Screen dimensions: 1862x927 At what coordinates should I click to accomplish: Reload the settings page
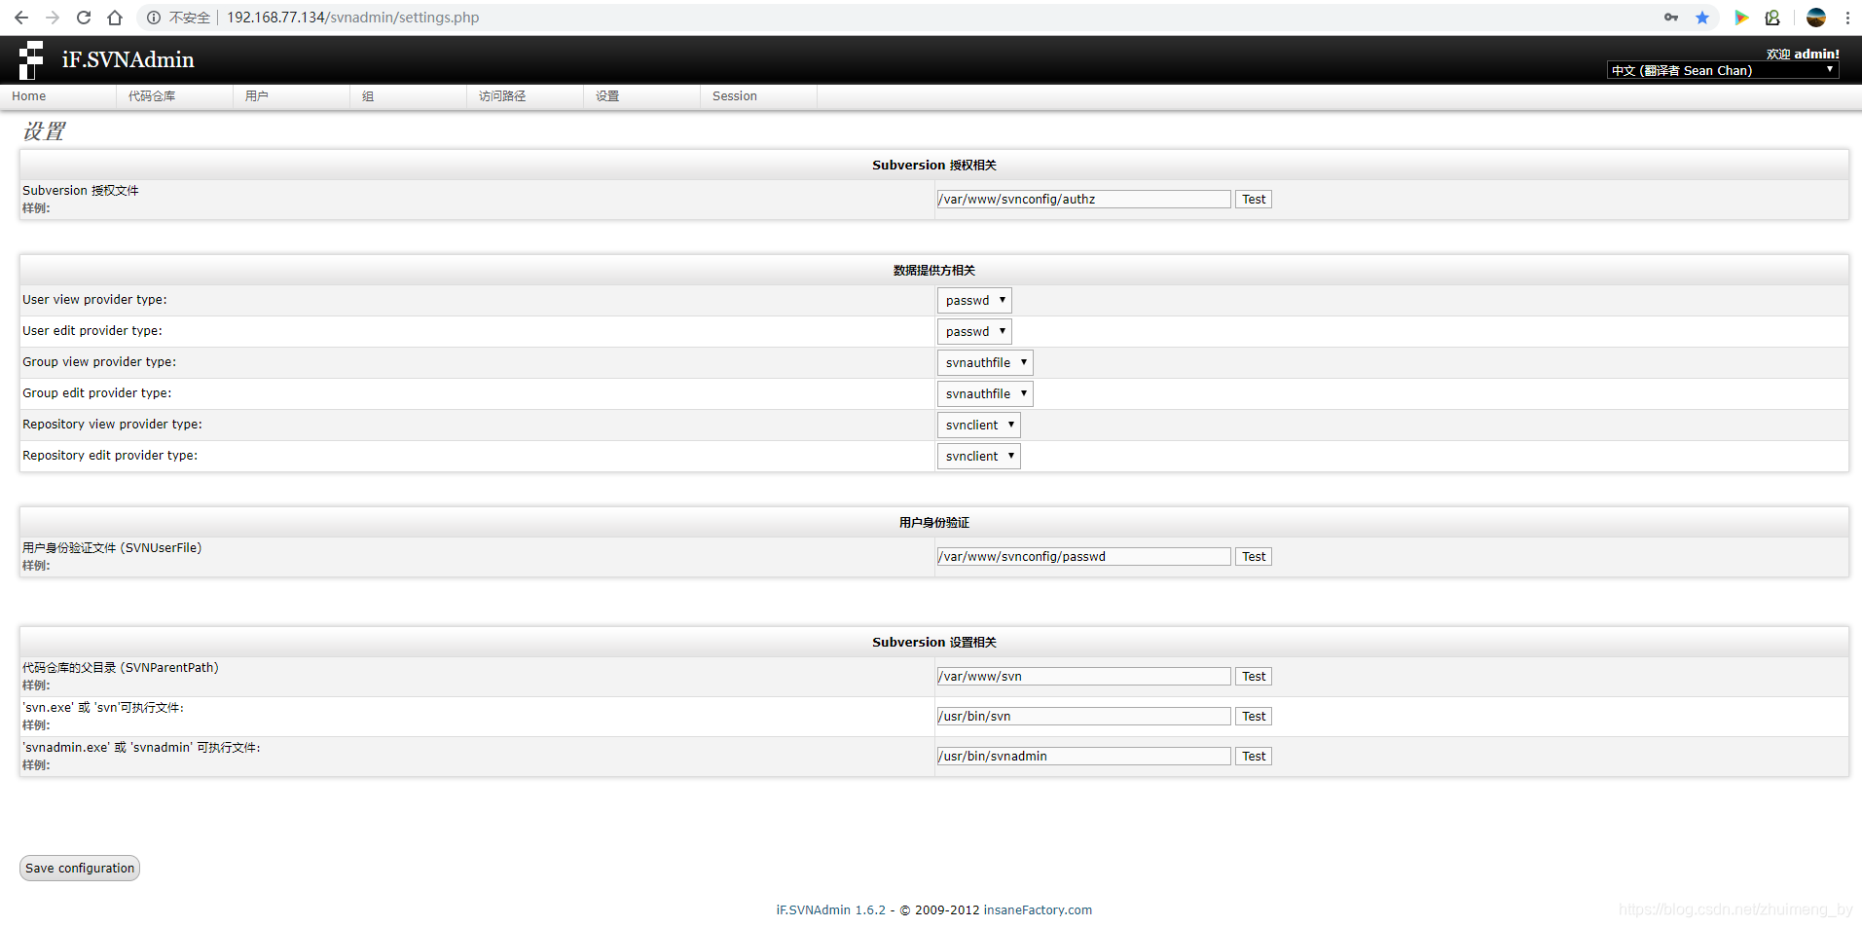(83, 18)
